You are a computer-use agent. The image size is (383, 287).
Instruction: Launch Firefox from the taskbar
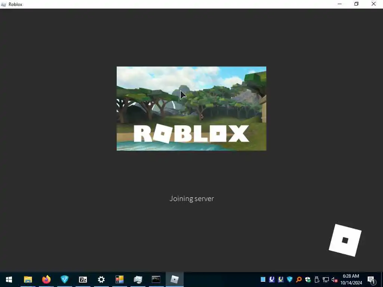click(46, 280)
